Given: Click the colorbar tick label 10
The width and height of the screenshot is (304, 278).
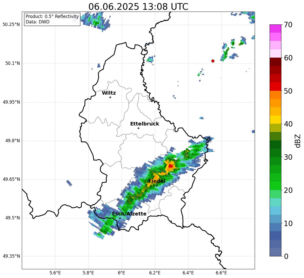Looking at the screenshot, I should [288, 223].
